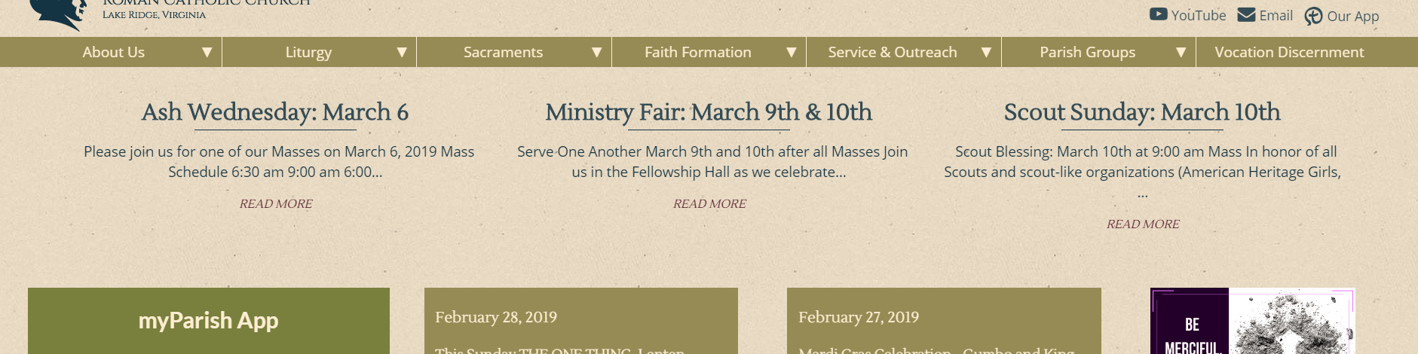This screenshot has height=354, width=1418.
Task: Expand the Liturgy dropdown arrow
Action: [x=402, y=52]
